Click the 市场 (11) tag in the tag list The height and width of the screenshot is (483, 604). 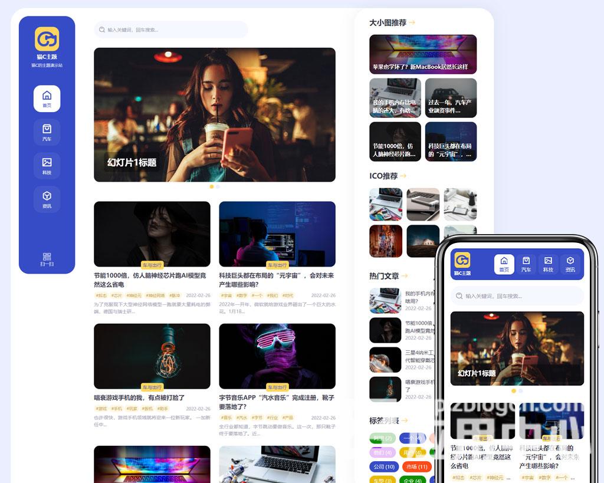[x=416, y=466]
